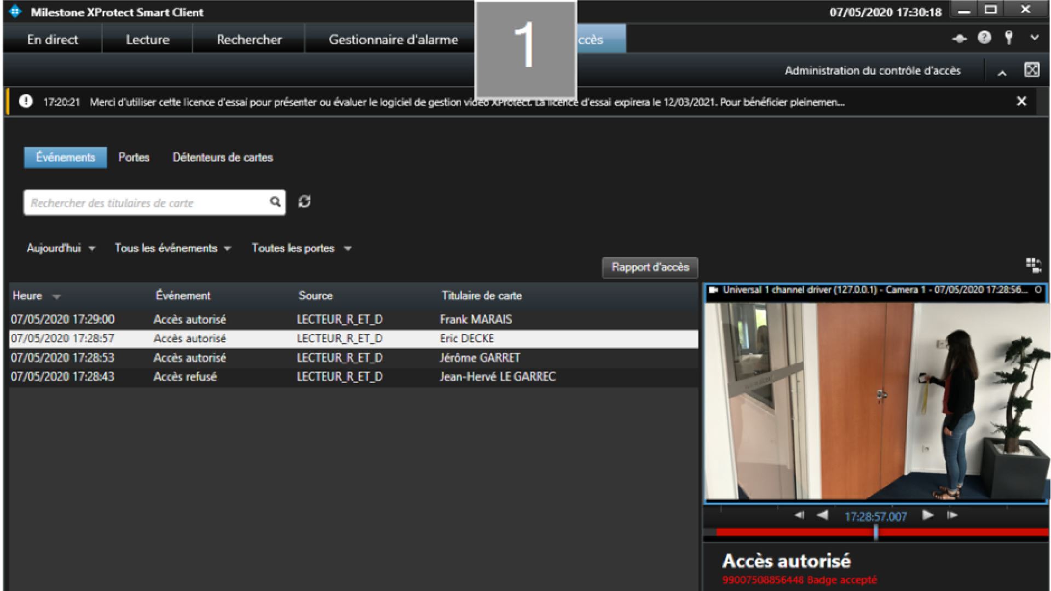The image size is (1051, 591).
Task: Click the Accès autorisé details heading
Action: [x=786, y=561]
